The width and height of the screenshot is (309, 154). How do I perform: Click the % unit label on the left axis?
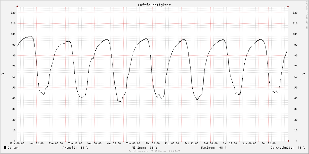[3, 74]
